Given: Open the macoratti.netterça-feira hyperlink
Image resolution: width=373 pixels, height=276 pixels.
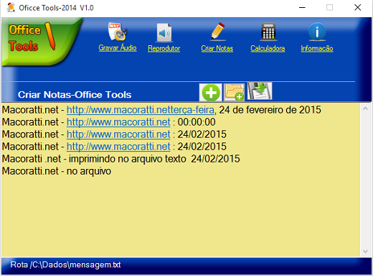Looking at the screenshot, I should (141, 110).
